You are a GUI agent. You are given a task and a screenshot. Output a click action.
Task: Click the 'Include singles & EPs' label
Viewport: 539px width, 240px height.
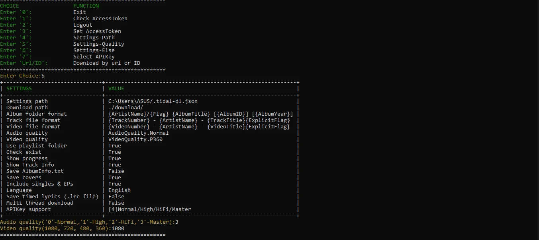click(x=40, y=184)
